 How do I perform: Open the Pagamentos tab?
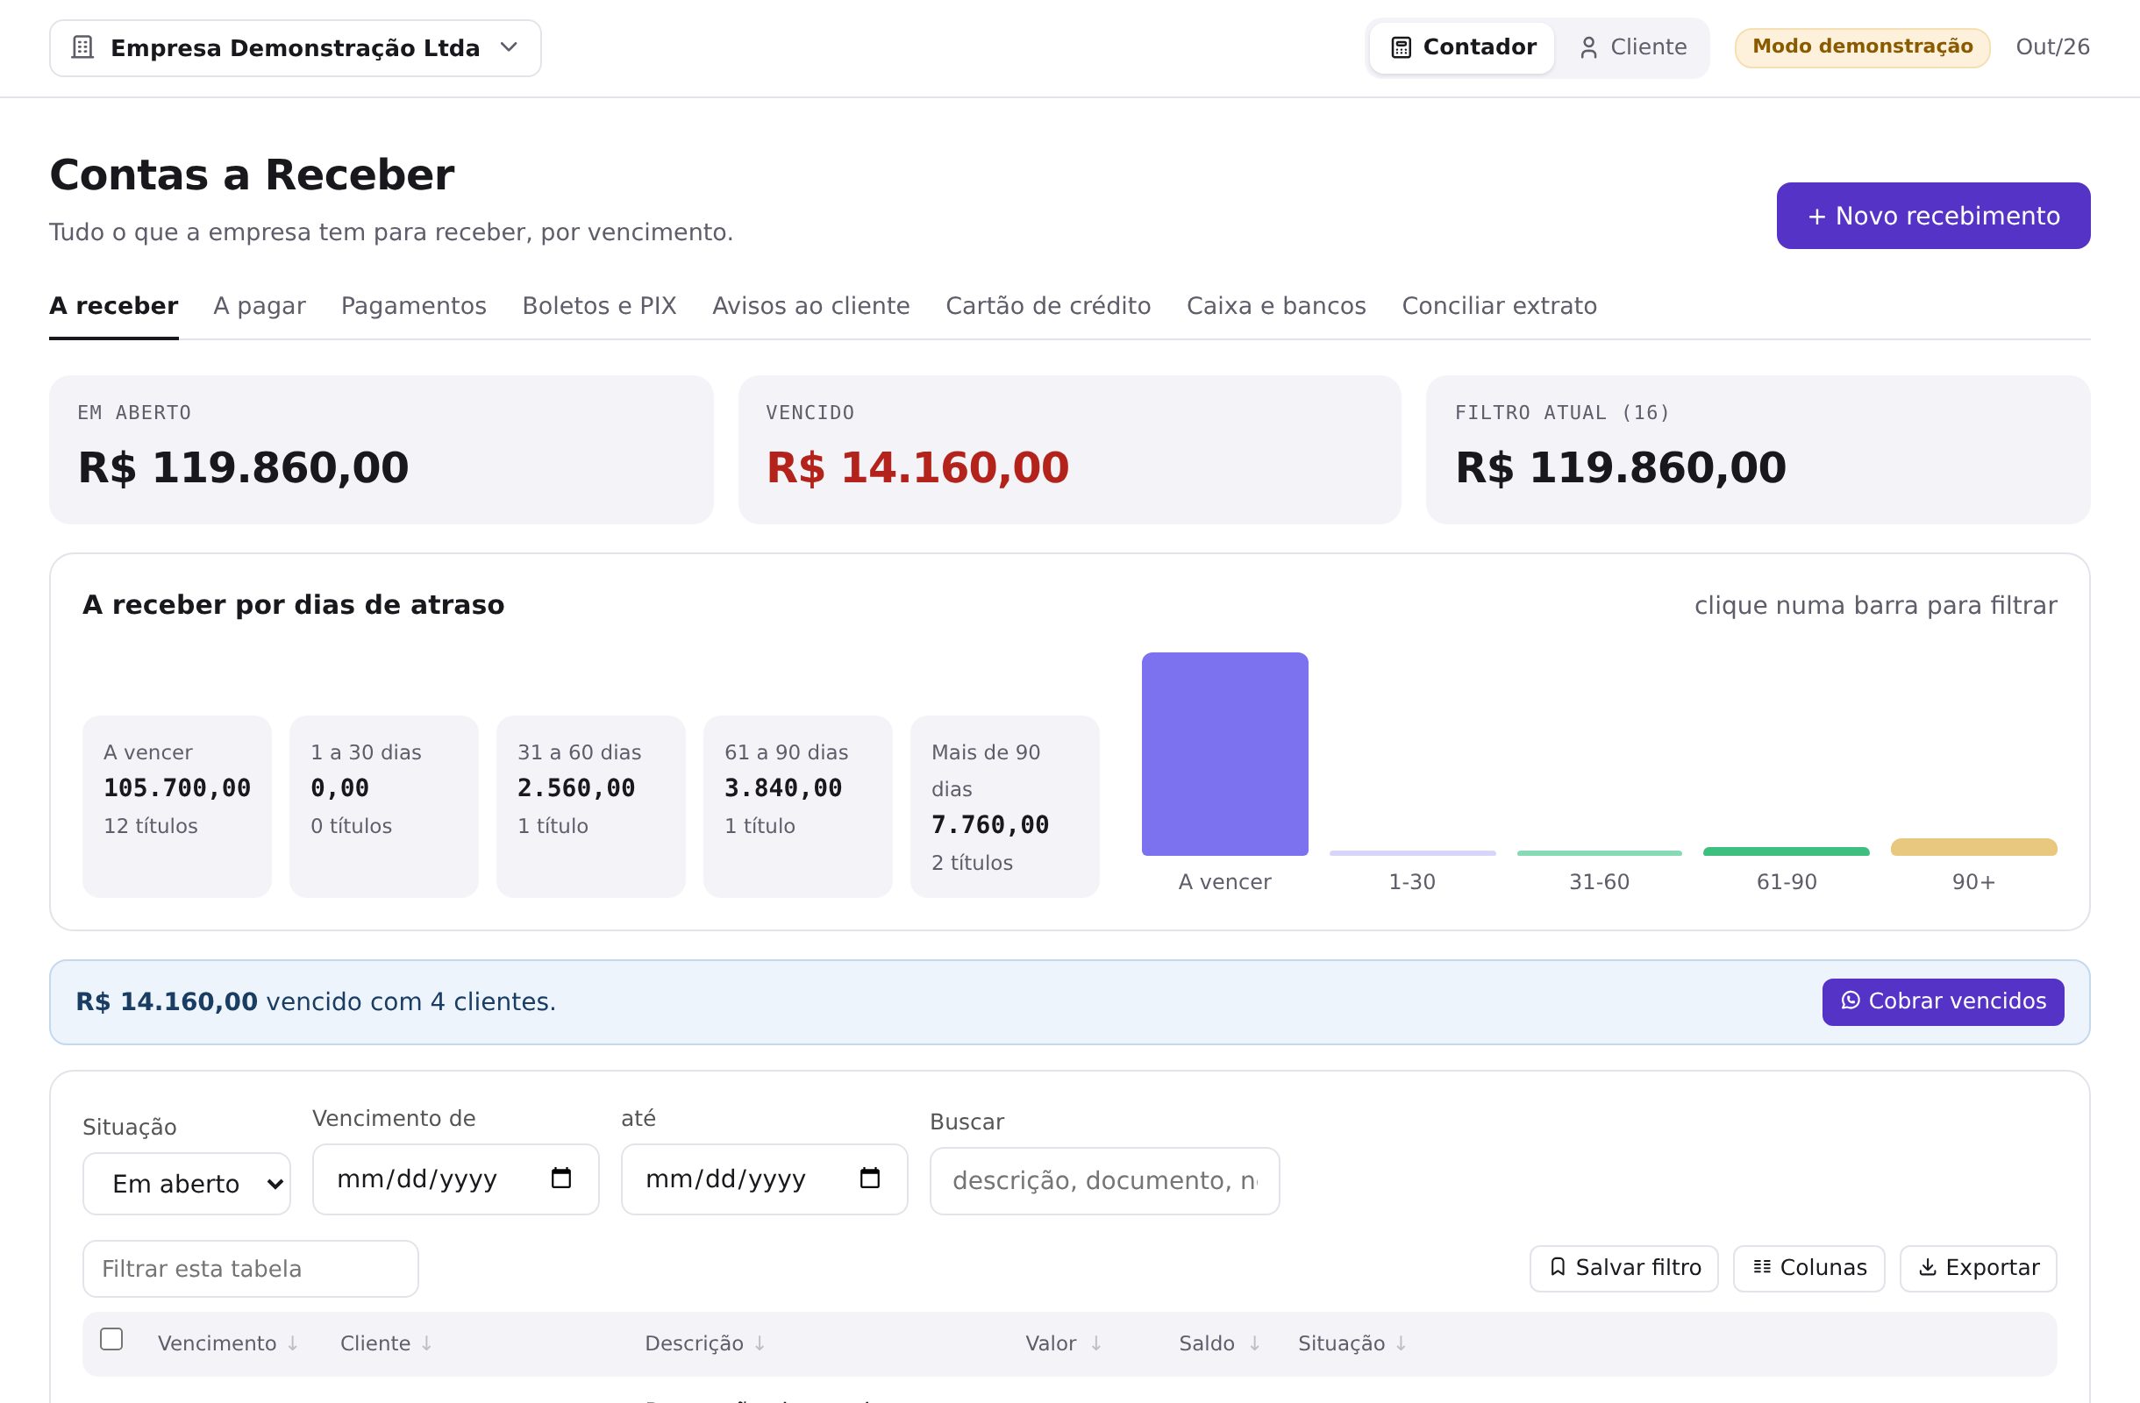tap(414, 307)
